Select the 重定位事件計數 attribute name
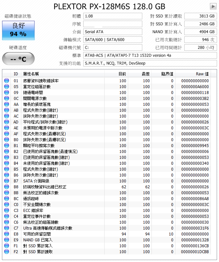 coord(37,216)
